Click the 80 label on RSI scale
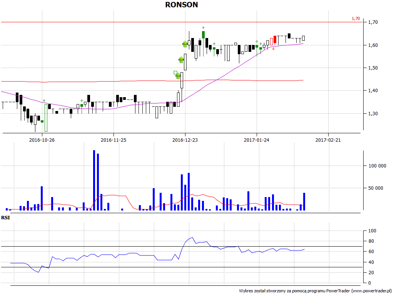Viewport: 394px width, 295px height. [372, 241]
